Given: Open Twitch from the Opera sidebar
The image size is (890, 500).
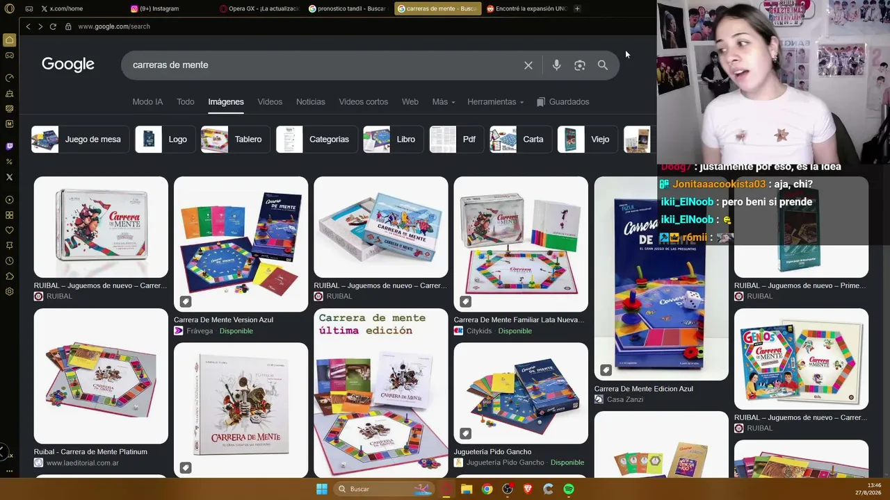Looking at the screenshot, I should pyautogui.click(x=9, y=147).
